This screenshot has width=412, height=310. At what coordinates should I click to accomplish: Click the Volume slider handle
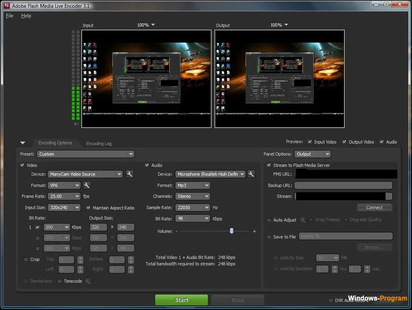pos(231,231)
